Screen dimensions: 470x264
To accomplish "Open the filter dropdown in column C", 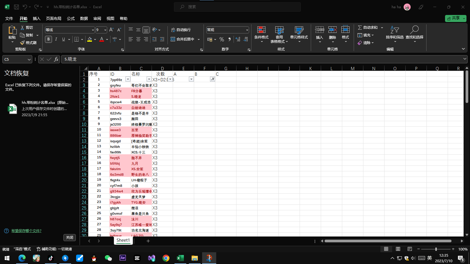I will tap(149, 79).
